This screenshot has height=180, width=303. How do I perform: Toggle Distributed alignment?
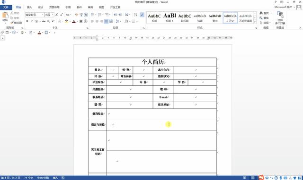click(x=111, y=21)
